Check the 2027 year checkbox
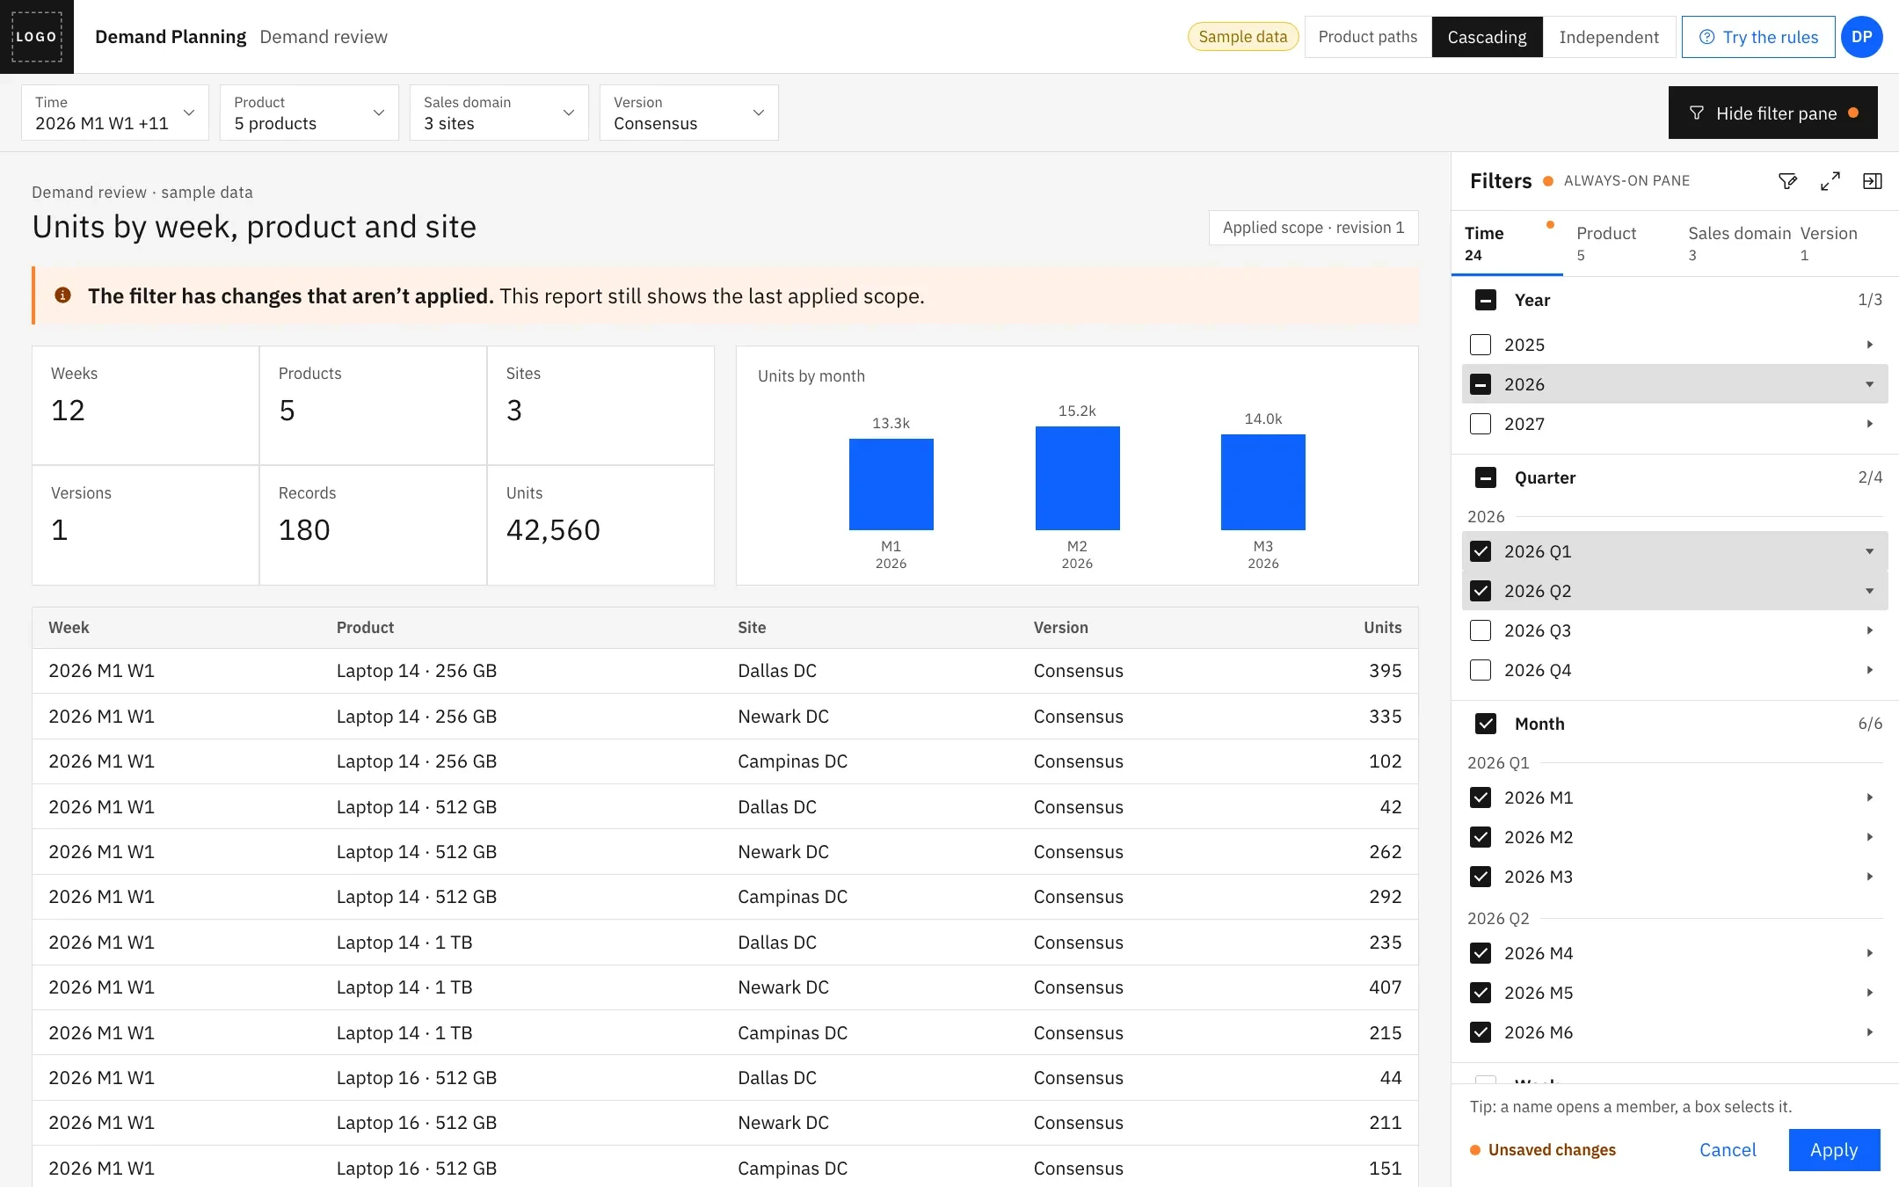This screenshot has height=1187, width=1899. click(x=1481, y=424)
